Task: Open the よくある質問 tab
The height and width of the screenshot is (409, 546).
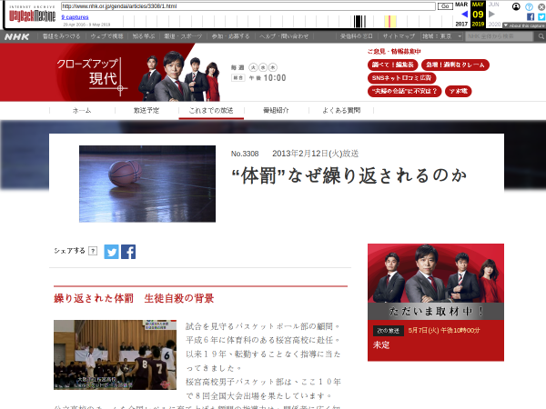Action: pos(341,111)
